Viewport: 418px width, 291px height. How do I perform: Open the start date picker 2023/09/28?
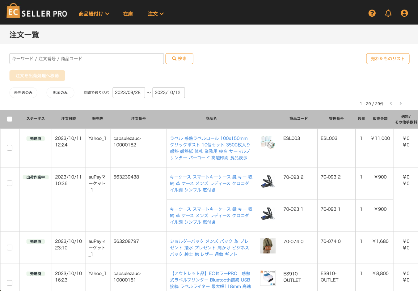pos(129,92)
